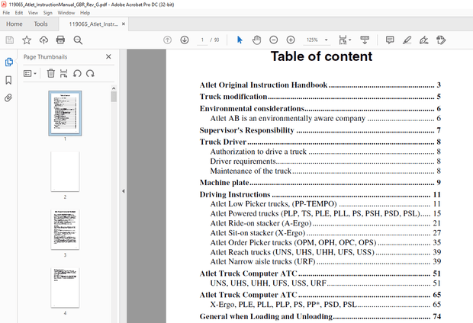Screen dimensions: 473x323
Task: Open the Window menu
Action: (x=66, y=13)
